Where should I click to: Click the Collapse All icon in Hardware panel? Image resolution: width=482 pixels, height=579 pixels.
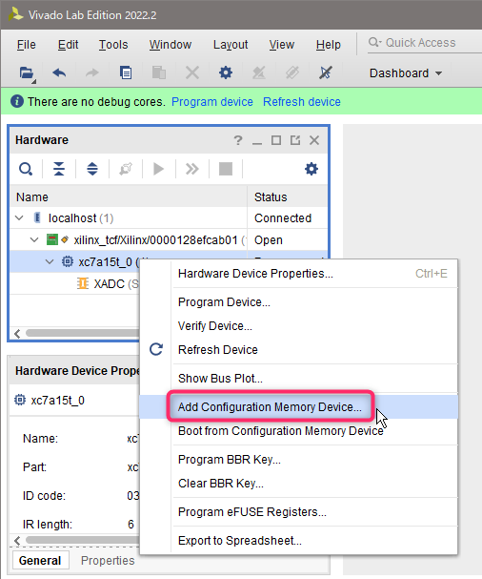pos(59,169)
